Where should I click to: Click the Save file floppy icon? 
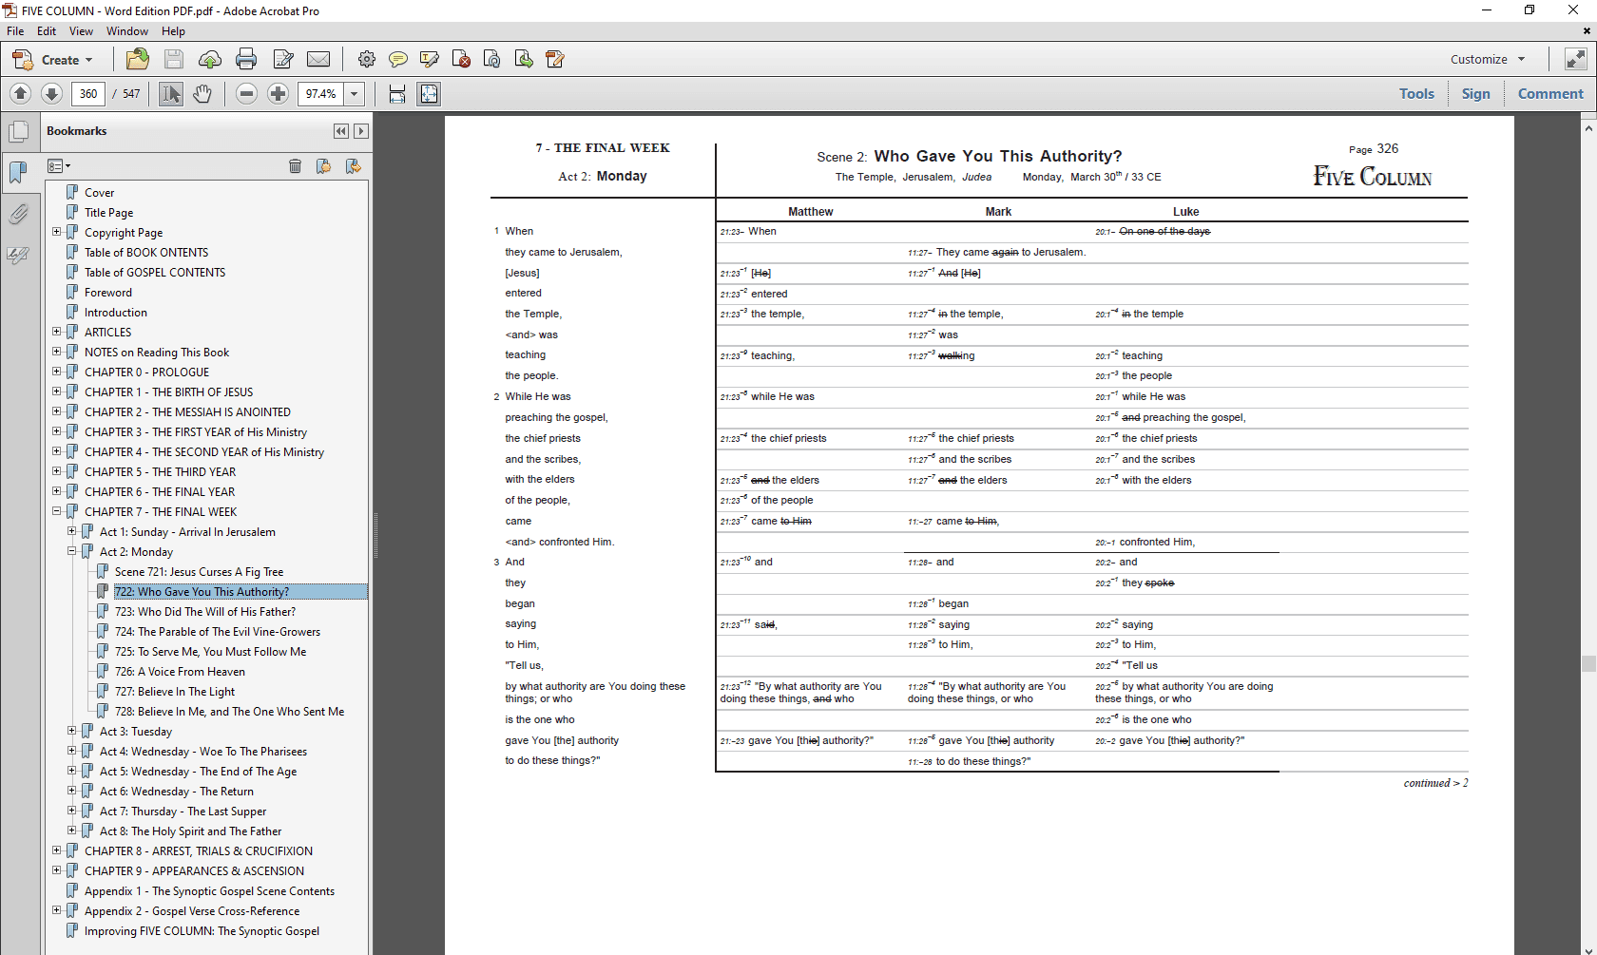coord(174,59)
